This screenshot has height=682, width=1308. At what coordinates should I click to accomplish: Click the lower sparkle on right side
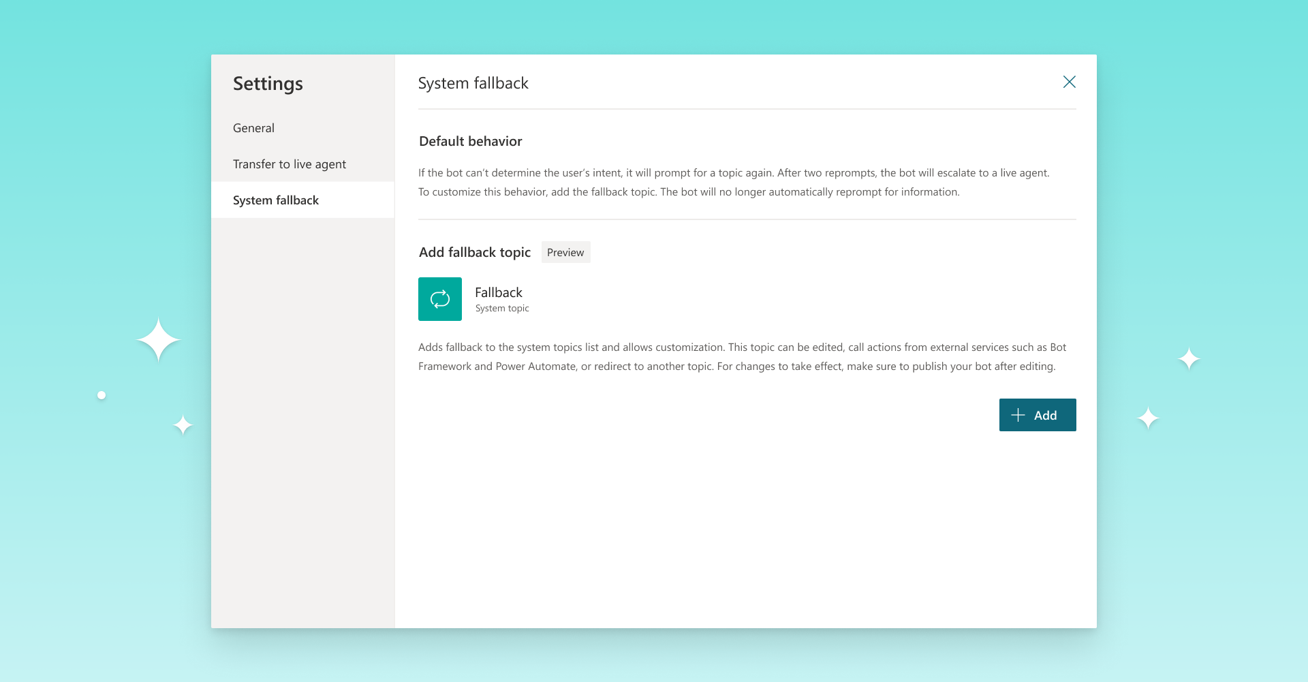[1148, 418]
